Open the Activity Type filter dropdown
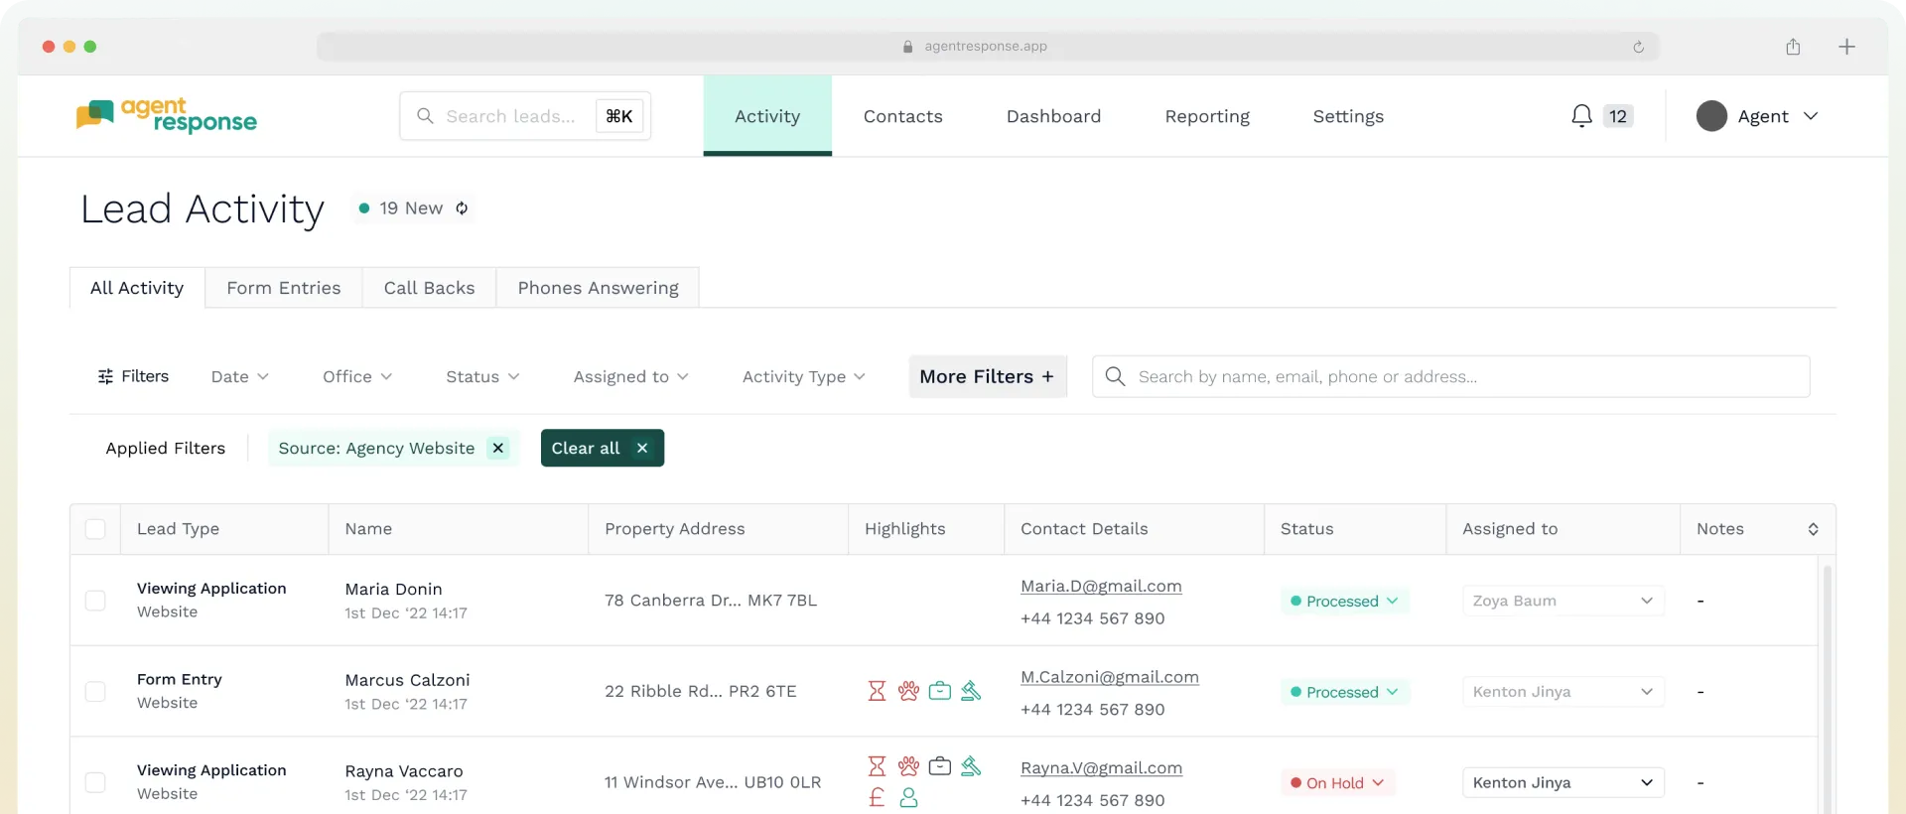Image resolution: width=1906 pixels, height=814 pixels. 803,377
